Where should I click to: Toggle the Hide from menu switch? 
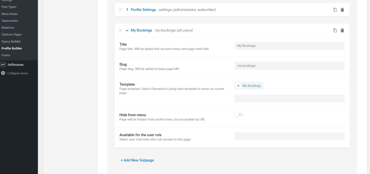[x=239, y=115]
